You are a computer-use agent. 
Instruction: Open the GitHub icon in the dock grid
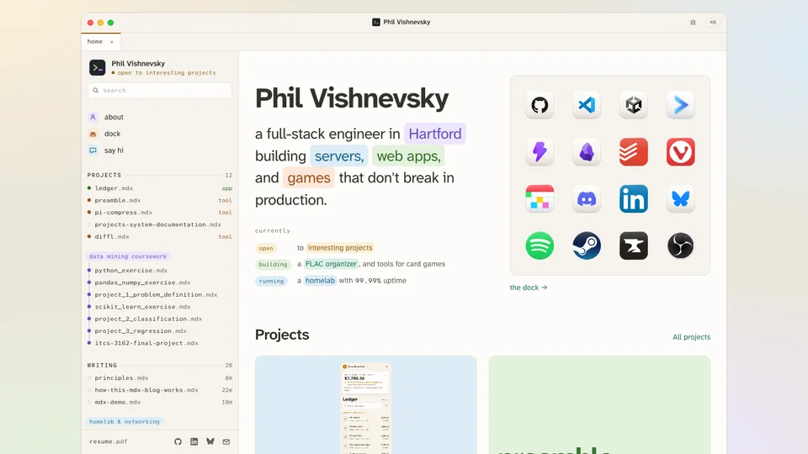(x=540, y=105)
